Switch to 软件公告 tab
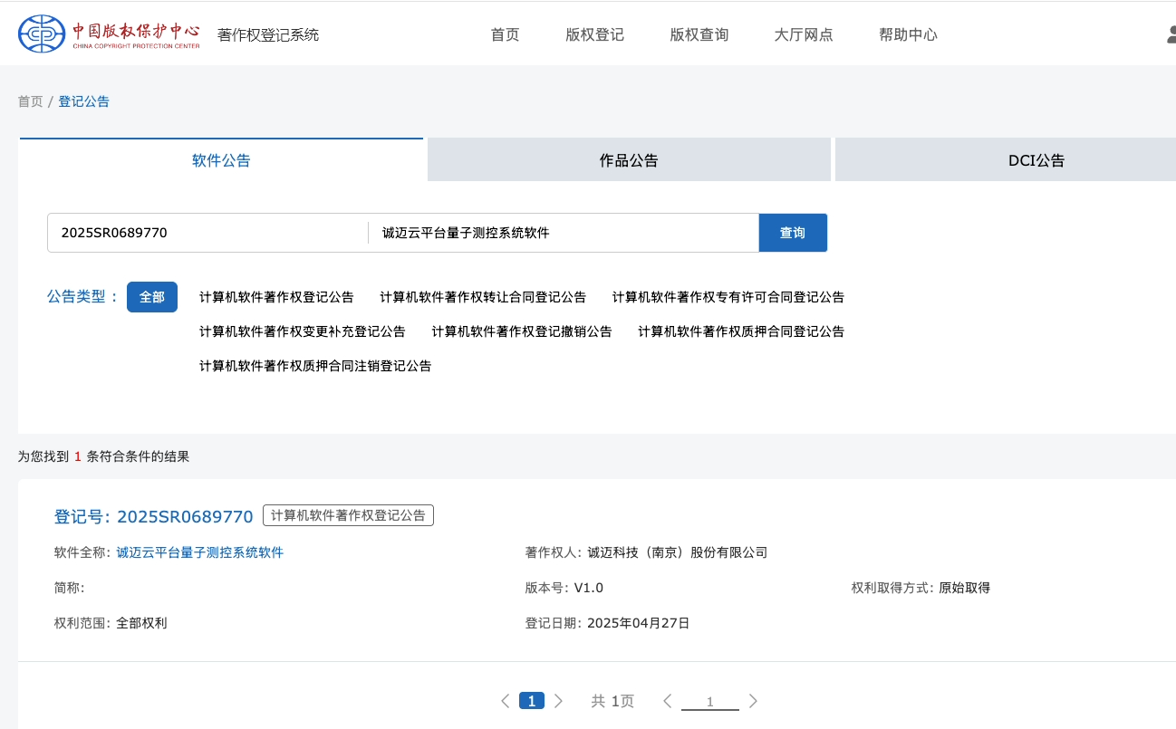 pos(221,160)
